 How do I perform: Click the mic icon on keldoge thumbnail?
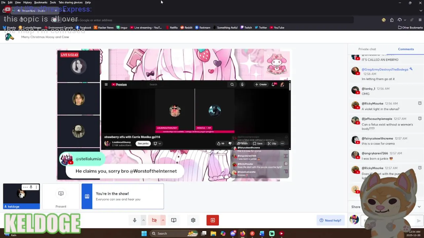pyautogui.click(x=31, y=187)
